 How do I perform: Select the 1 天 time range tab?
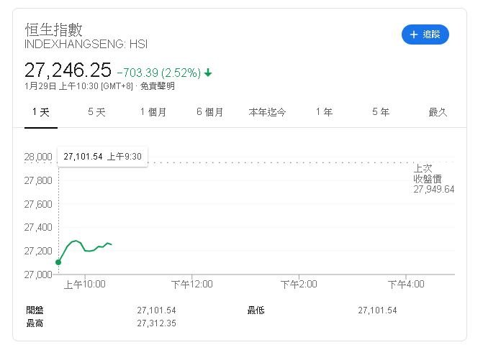click(x=40, y=112)
